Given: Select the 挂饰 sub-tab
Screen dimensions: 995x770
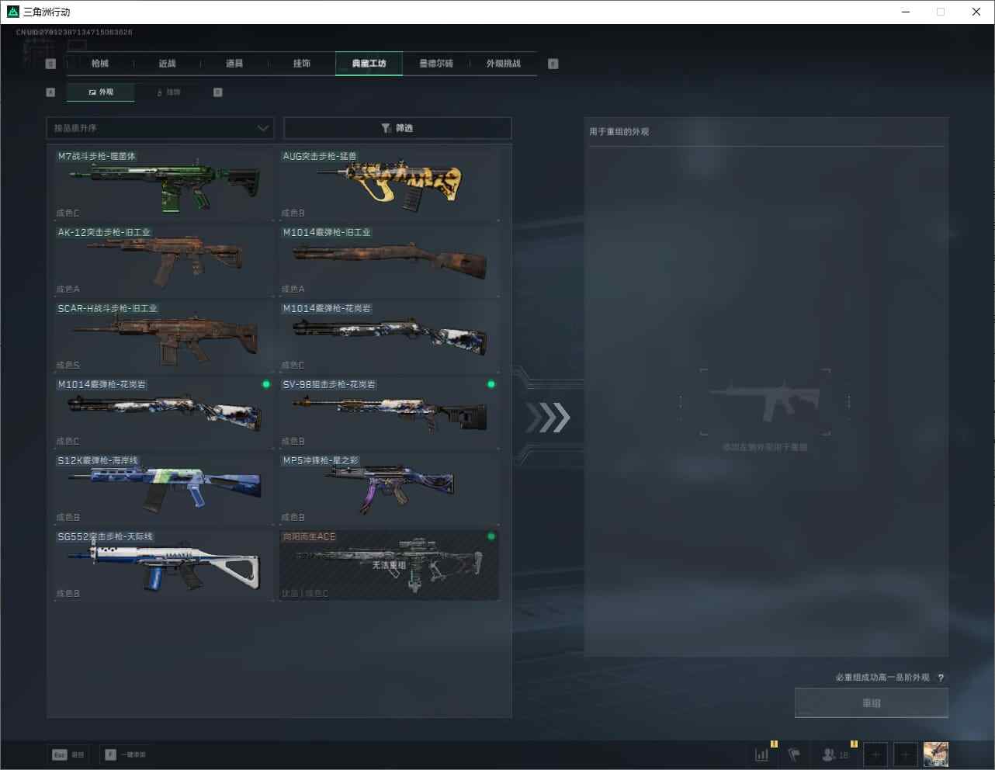Looking at the screenshot, I should point(168,92).
